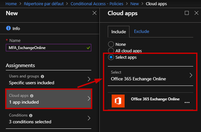Choose the All cloud apps option
Image resolution: width=201 pixels, height=132 pixels.
click(x=111, y=51)
